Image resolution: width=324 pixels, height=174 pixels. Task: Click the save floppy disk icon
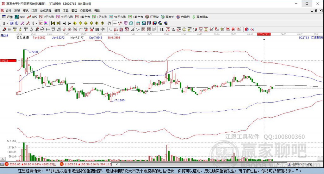click(154, 23)
